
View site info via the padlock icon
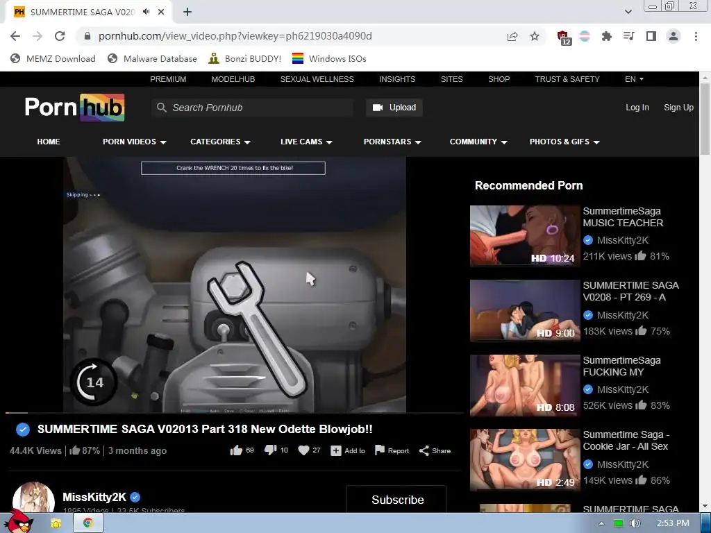pos(87,36)
